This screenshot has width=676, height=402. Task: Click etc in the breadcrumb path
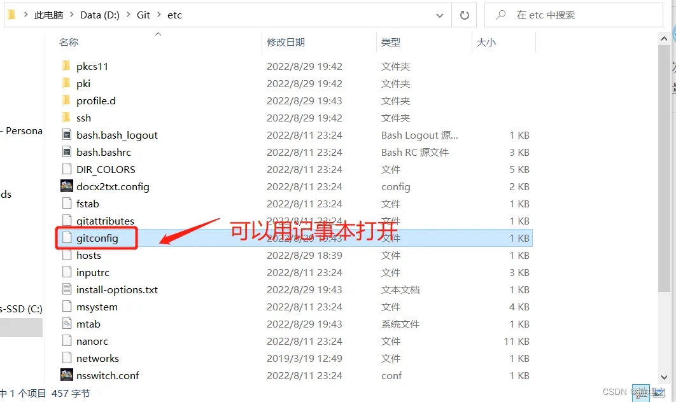coord(174,15)
